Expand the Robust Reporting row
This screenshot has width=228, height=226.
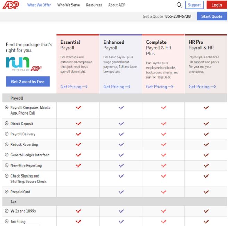pos(7,144)
